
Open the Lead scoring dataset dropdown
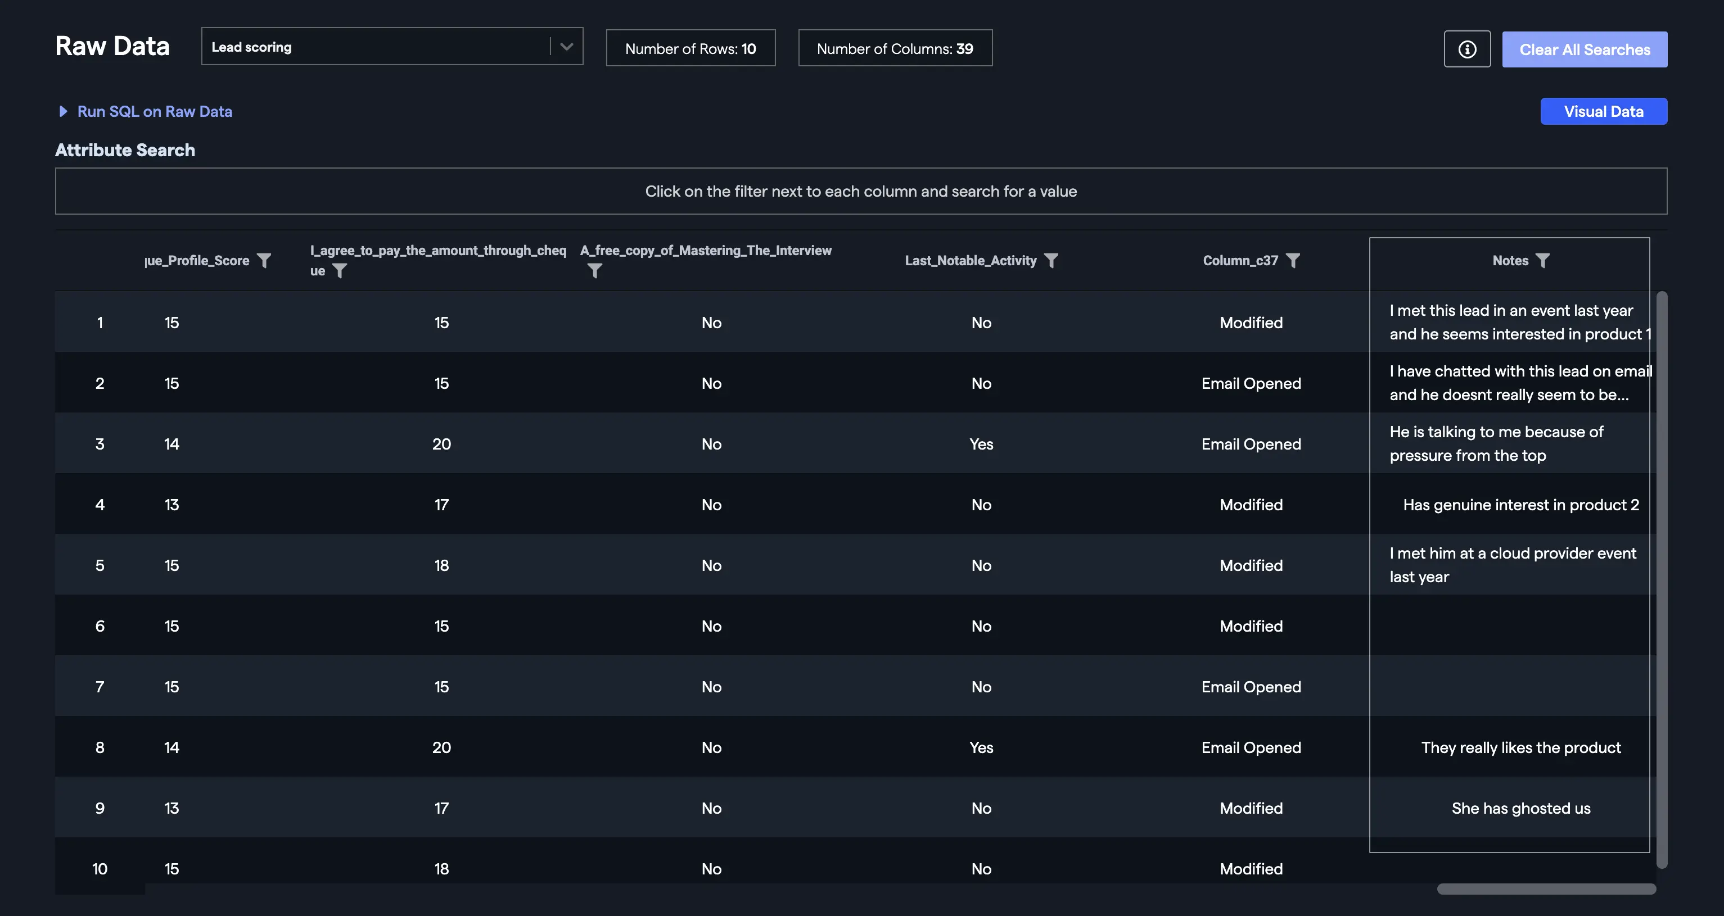click(375, 47)
